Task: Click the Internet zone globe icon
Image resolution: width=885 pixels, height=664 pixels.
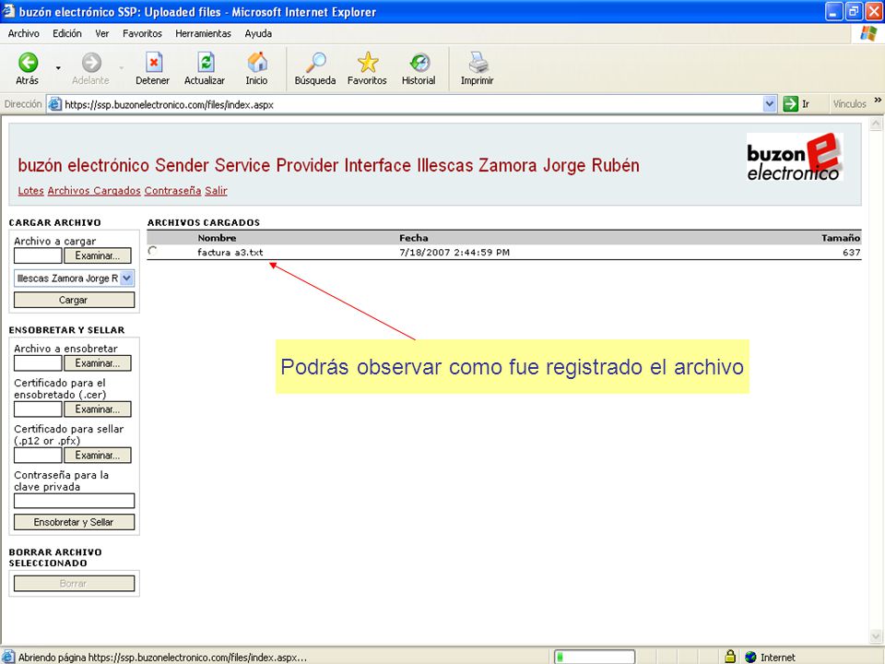Action: (750, 657)
